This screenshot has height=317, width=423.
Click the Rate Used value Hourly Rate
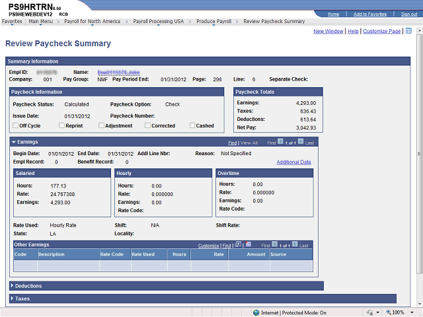63,225
